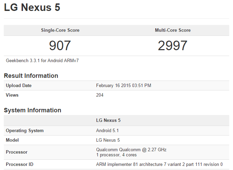Click the Result Information heading

pyautogui.click(x=31, y=76)
